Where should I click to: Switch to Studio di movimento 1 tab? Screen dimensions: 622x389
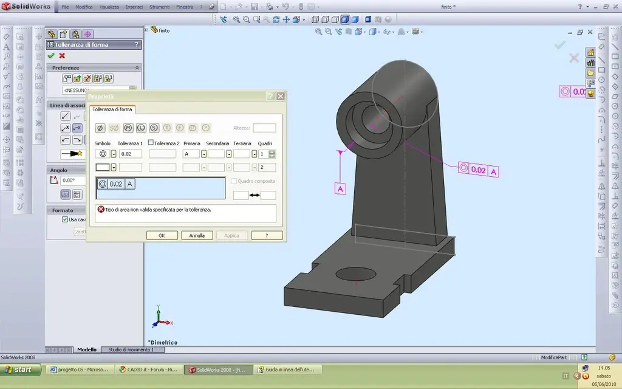[131, 349]
